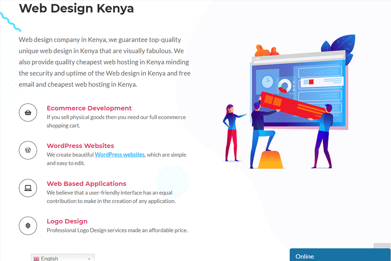
Task: Click the shopping basket ecommerce icon
Action: 28,113
